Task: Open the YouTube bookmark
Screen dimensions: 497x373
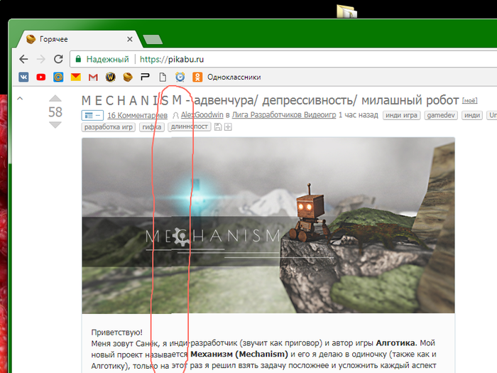Action: coord(41,77)
